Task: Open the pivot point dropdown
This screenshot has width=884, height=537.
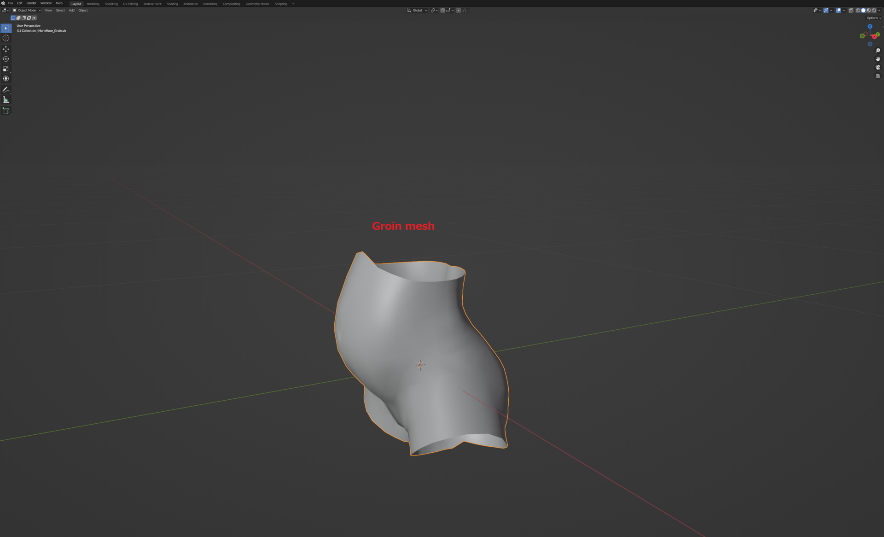Action: (434, 10)
